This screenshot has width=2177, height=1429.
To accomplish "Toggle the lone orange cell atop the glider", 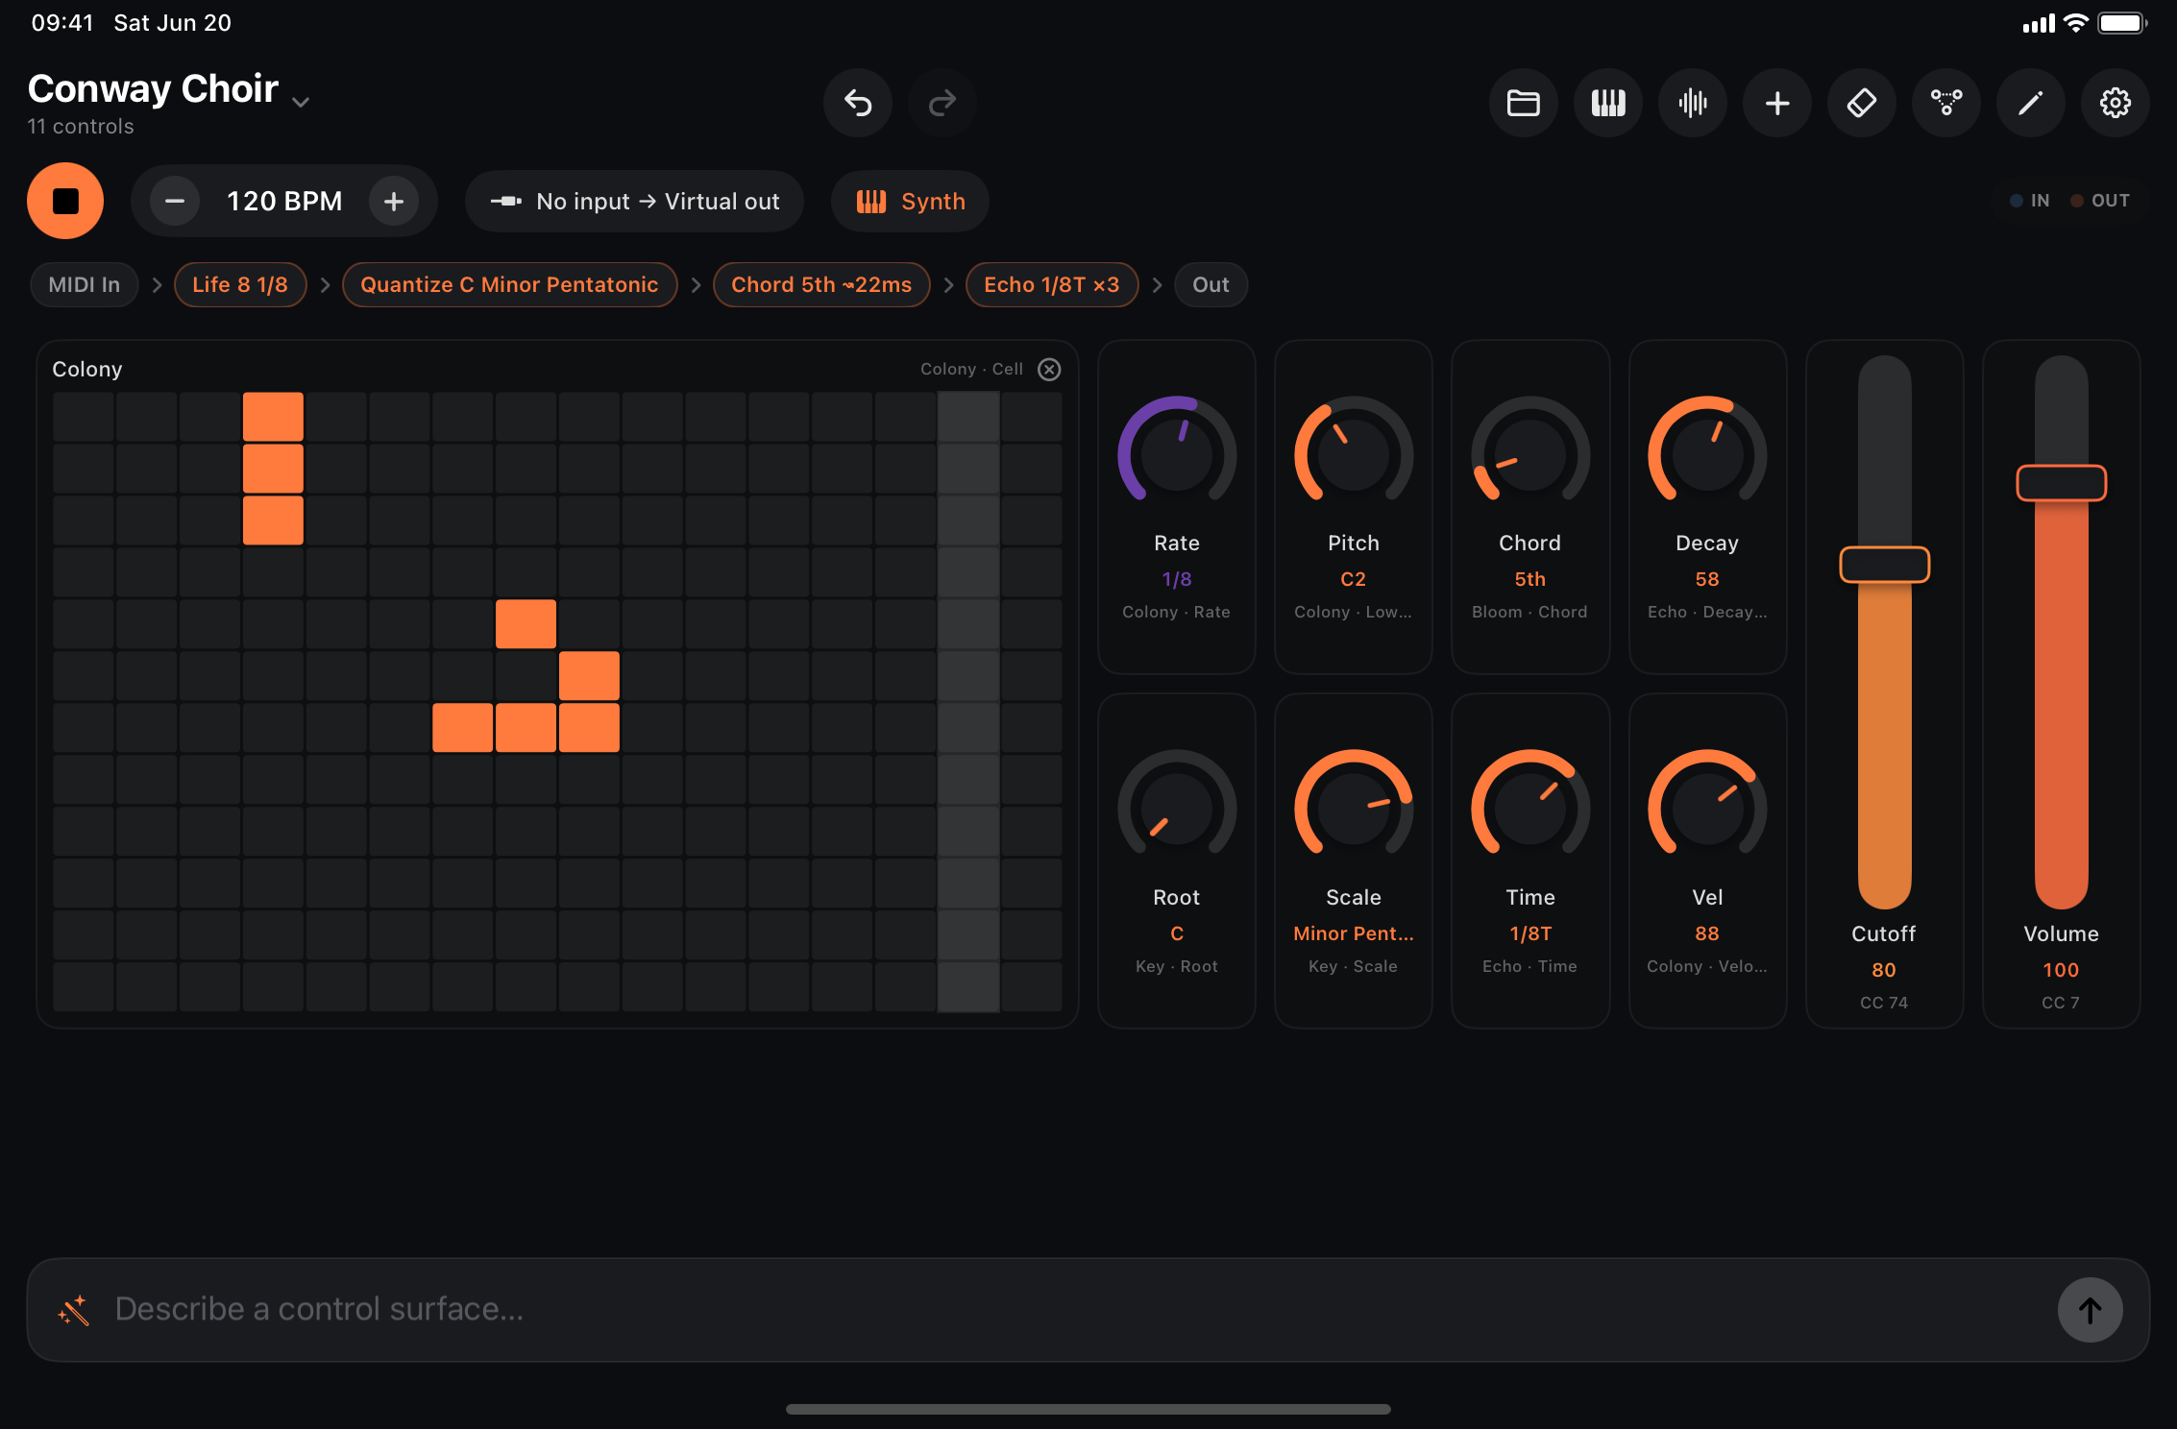I will click(x=526, y=623).
